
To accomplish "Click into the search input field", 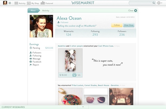I will [x=141, y=3].
